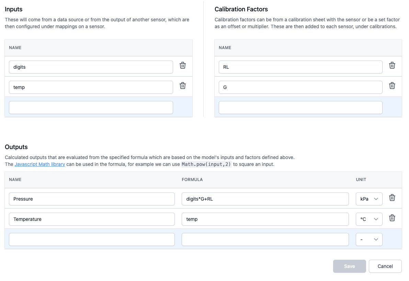409x281 pixels.
Task: Open the Javascript Math library link
Action: [x=40, y=164]
